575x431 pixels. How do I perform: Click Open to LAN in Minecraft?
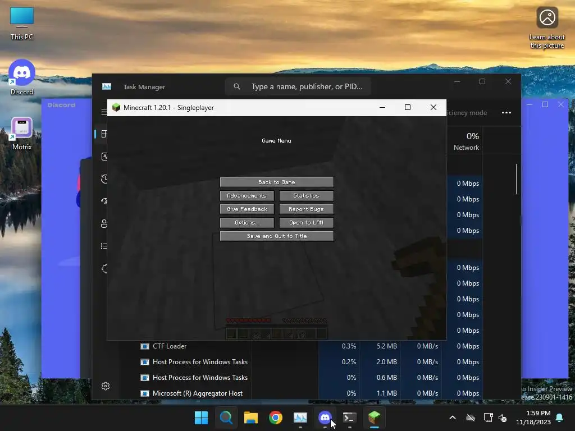click(x=306, y=223)
